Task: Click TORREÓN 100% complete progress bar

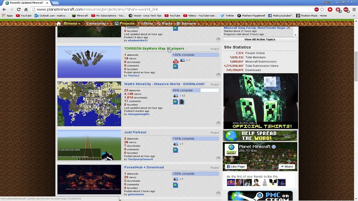Action: click(x=195, y=55)
